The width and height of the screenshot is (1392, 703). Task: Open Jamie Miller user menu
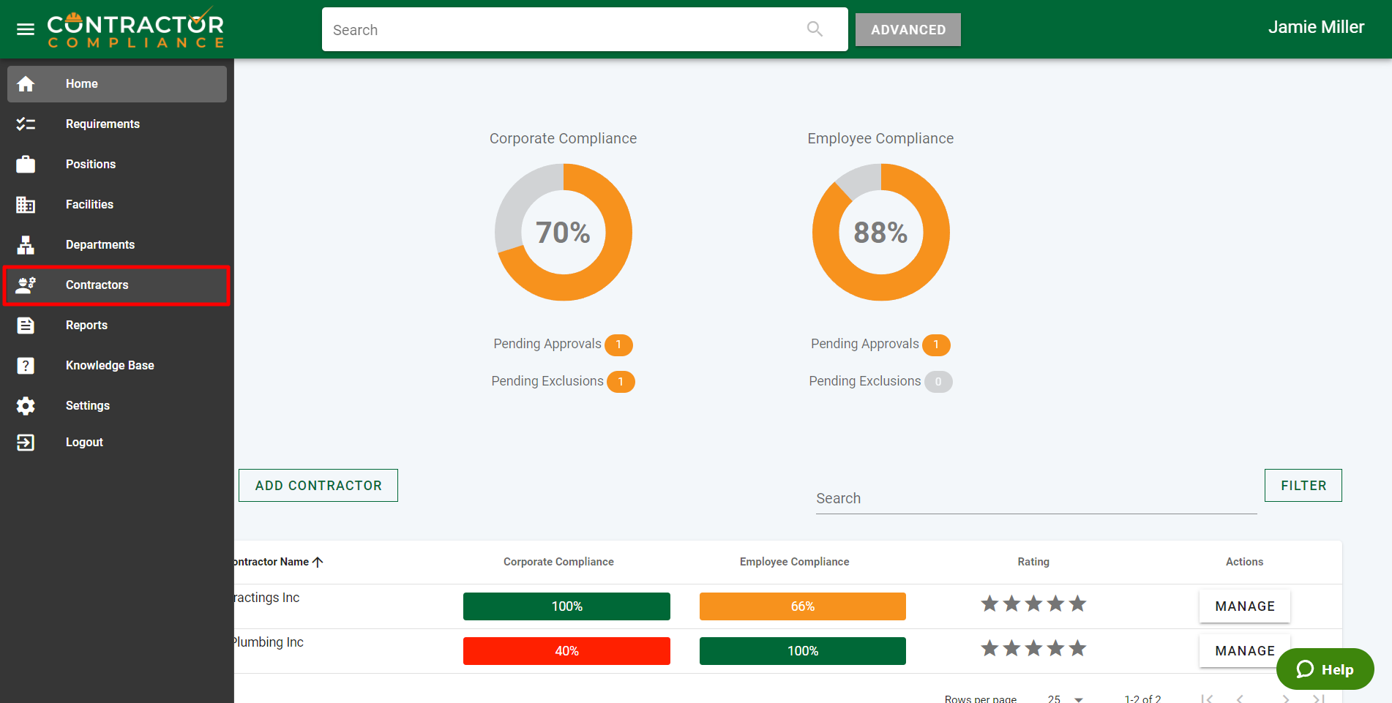tap(1315, 28)
